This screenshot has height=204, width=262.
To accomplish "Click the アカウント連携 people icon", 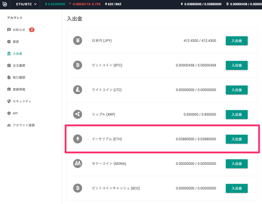I will coord(9,125).
